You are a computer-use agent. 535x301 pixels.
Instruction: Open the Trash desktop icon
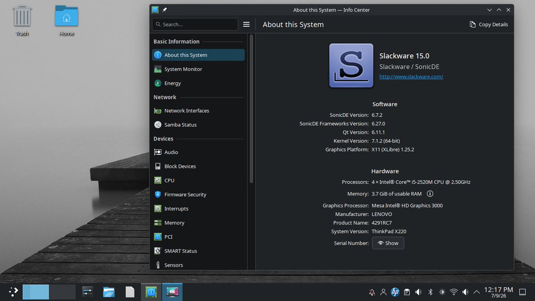22,21
